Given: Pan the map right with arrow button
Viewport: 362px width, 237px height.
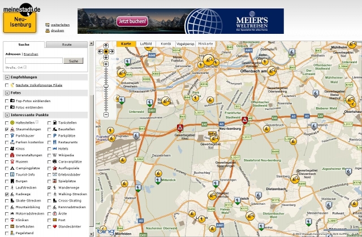Looking at the screenshot, I should [111, 51].
